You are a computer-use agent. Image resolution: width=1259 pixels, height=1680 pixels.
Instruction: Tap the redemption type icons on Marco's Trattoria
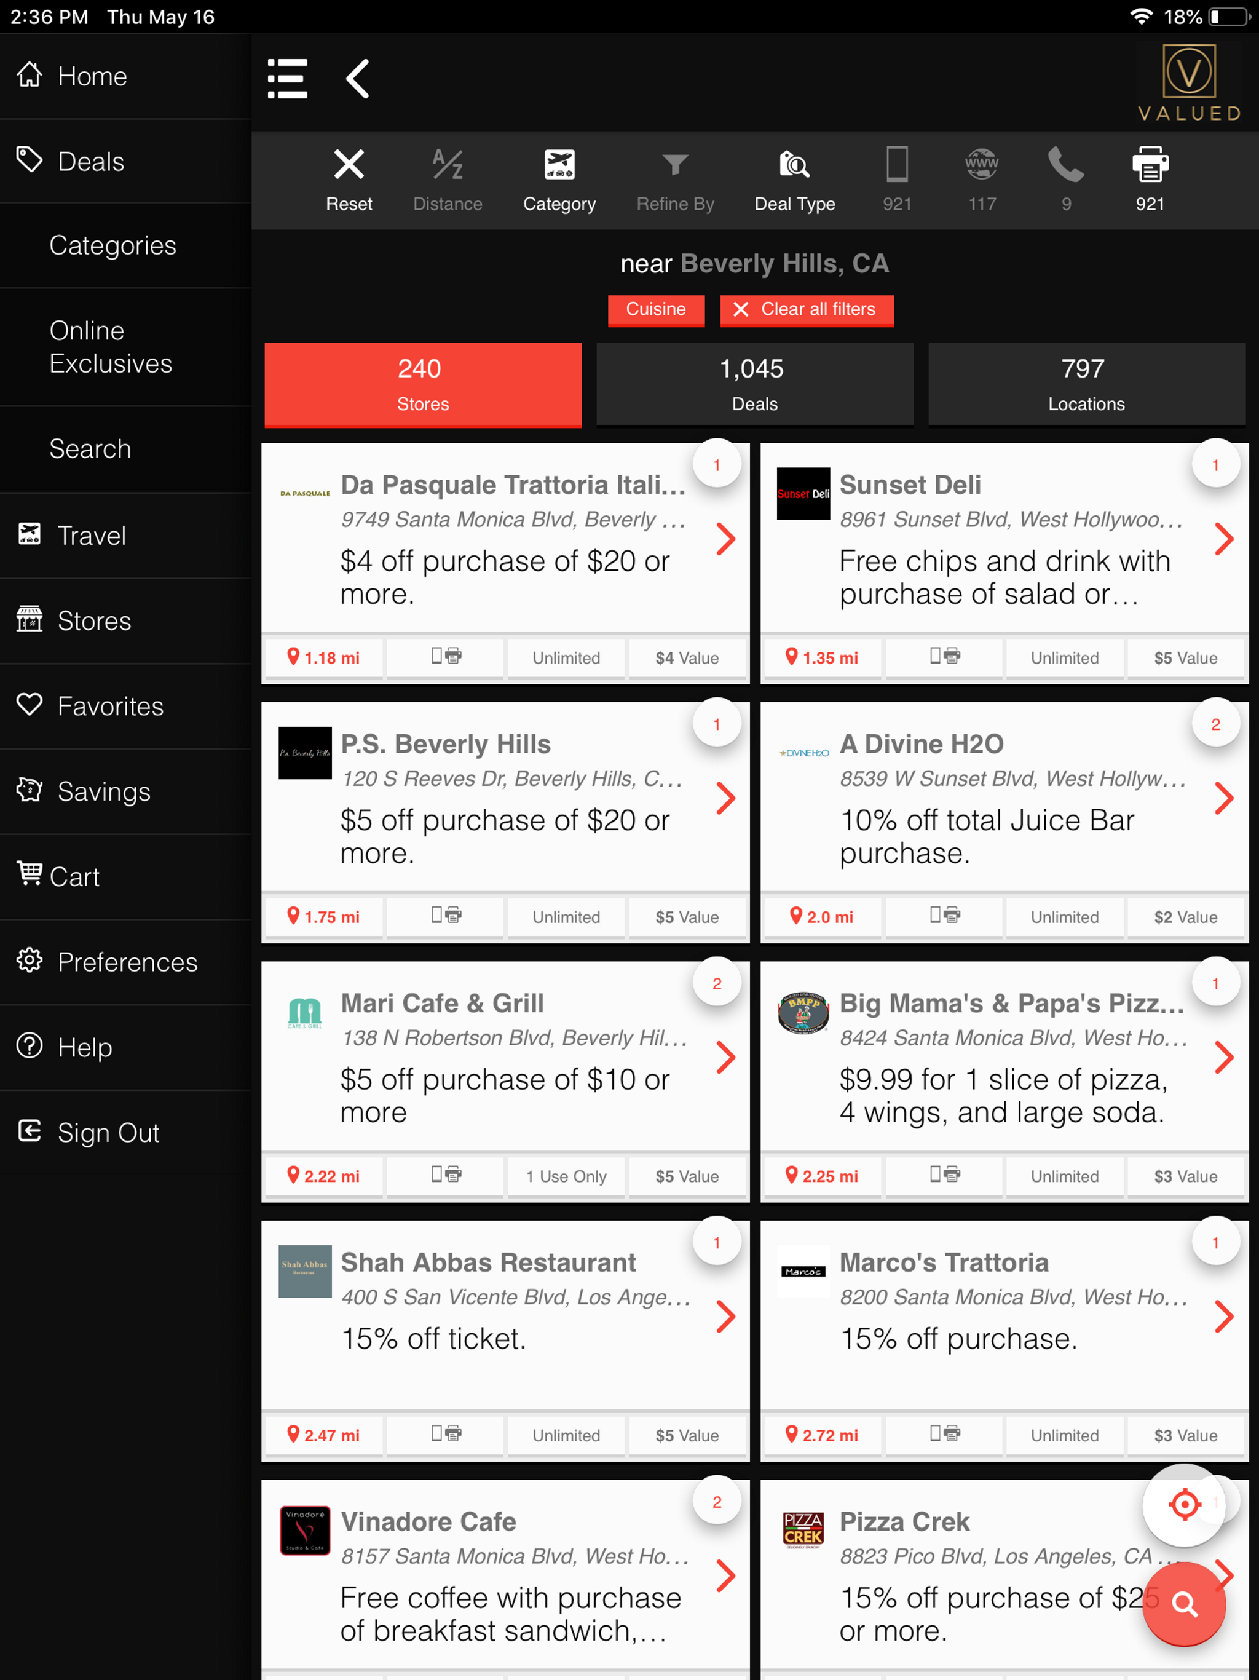(945, 1434)
